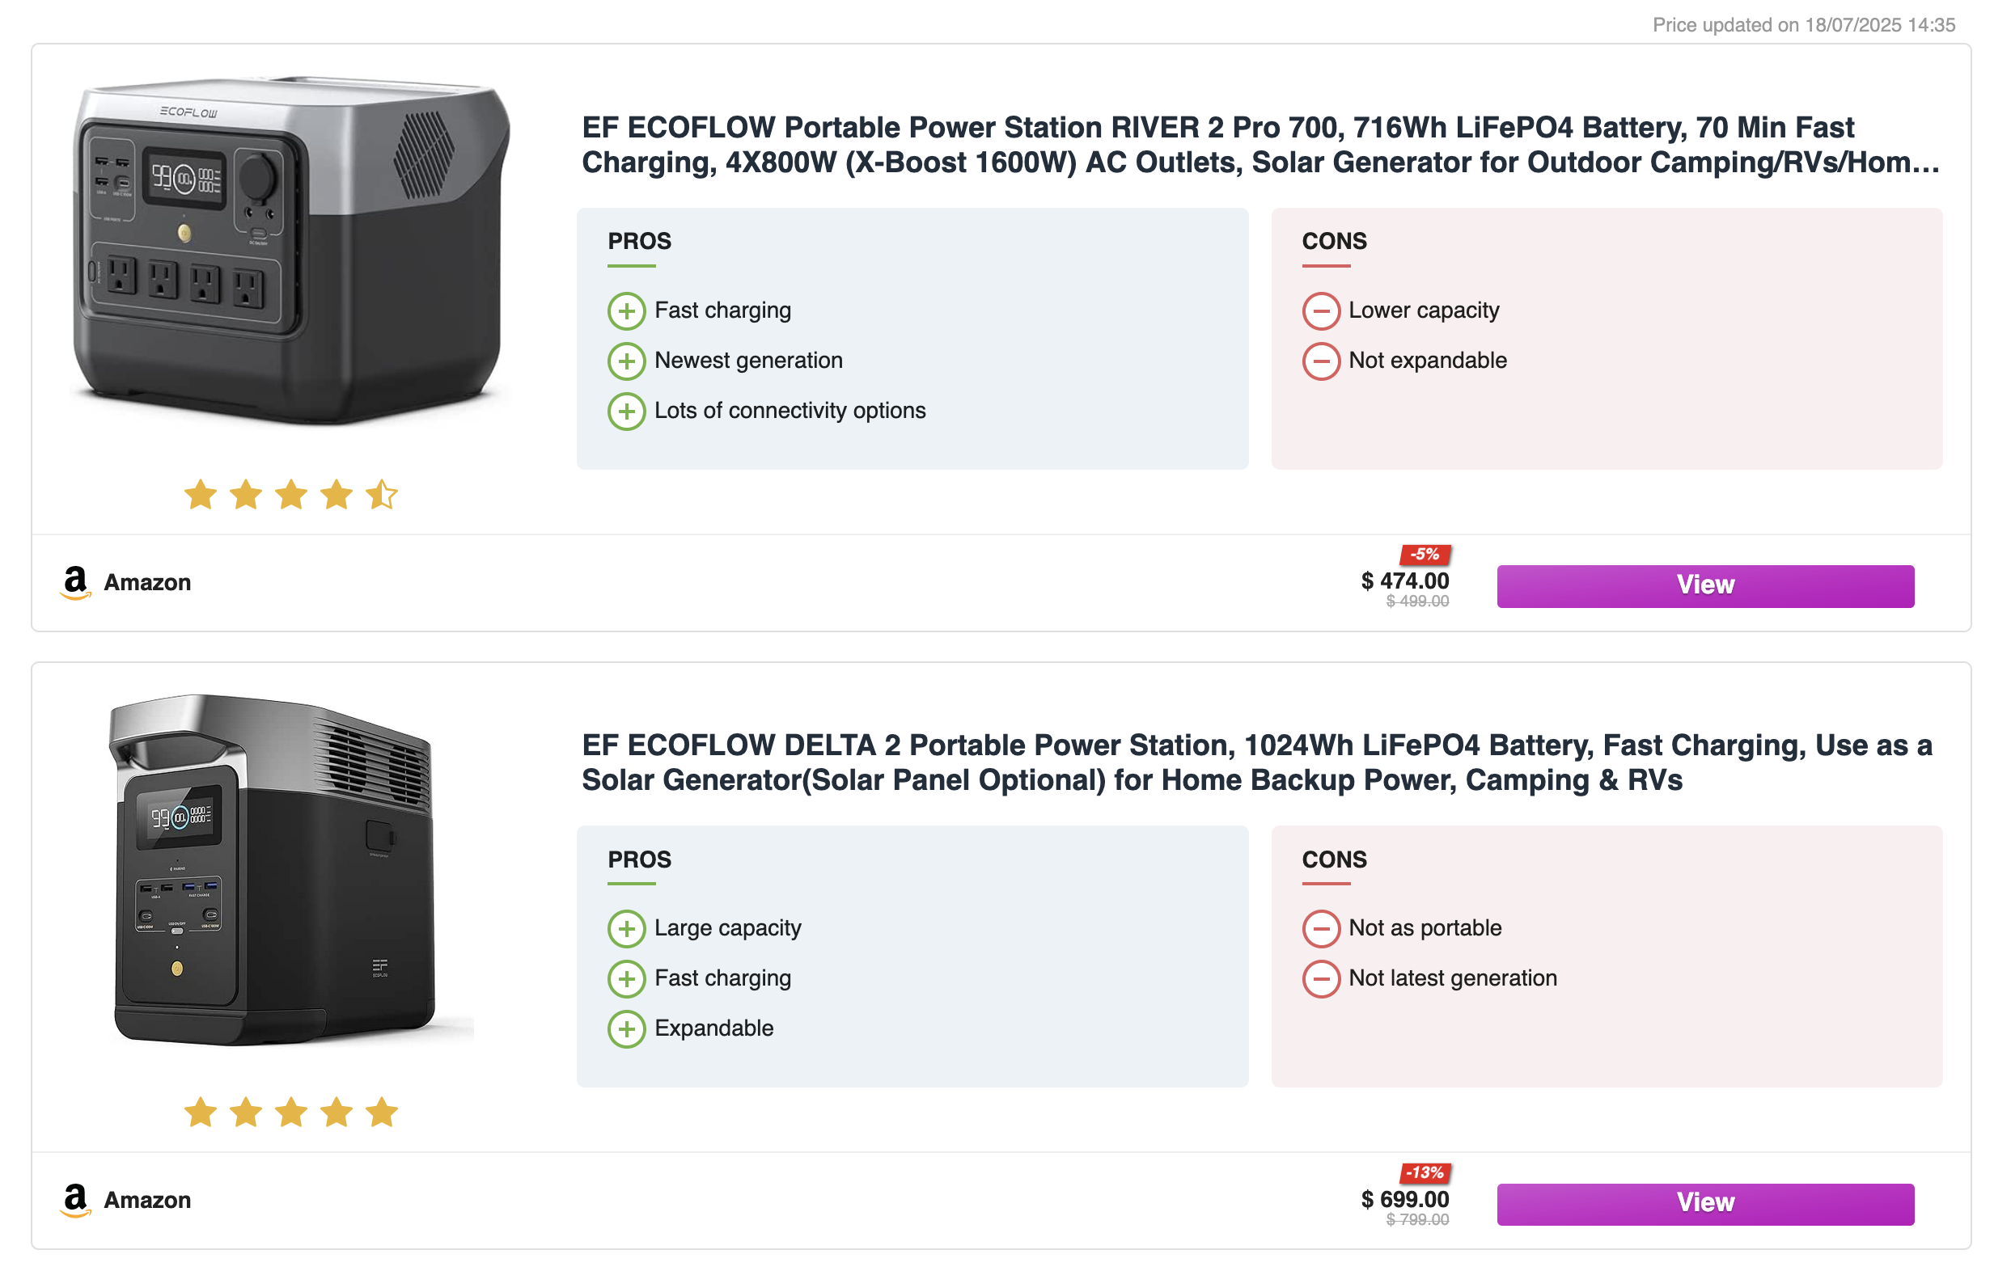Click the green plus icon beside Lots of connectivity options

(626, 412)
